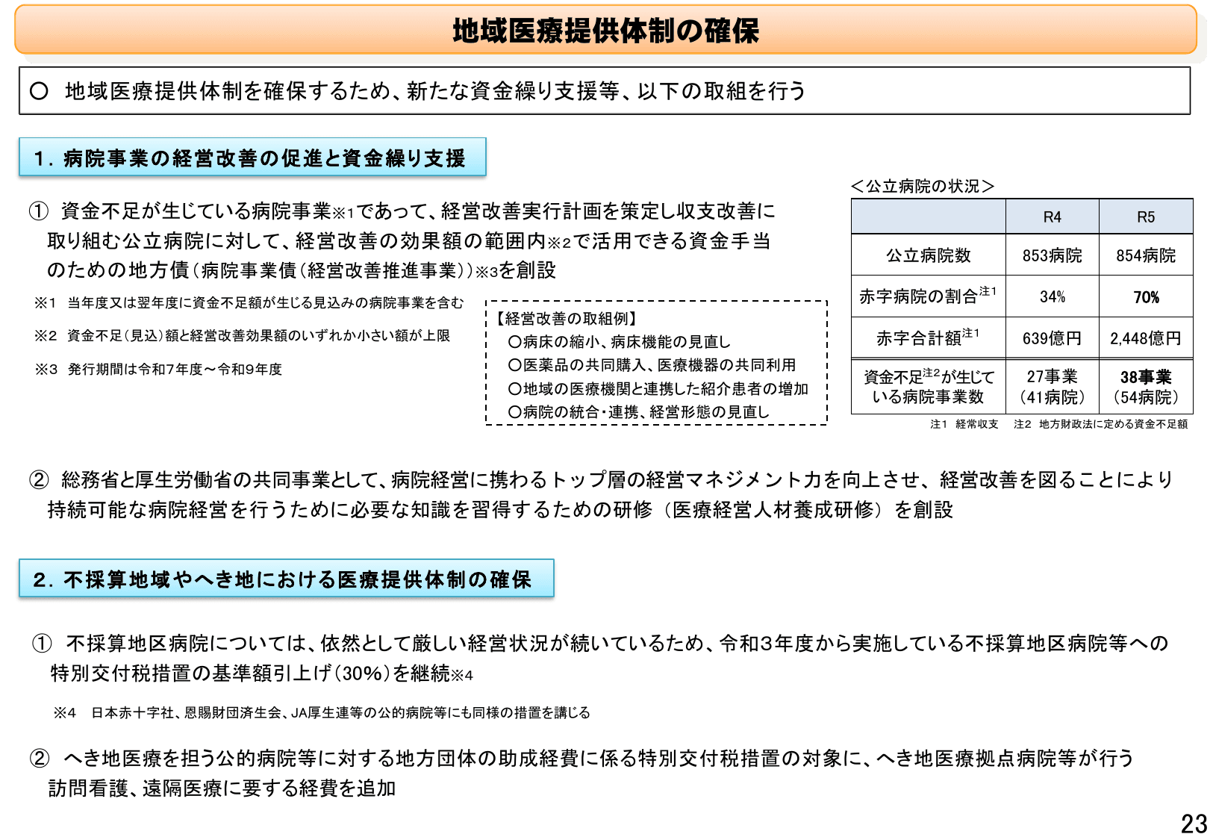Click the 赤字病院の割合 row label
Image resolution: width=1213 pixels, height=840 pixels.
click(927, 296)
